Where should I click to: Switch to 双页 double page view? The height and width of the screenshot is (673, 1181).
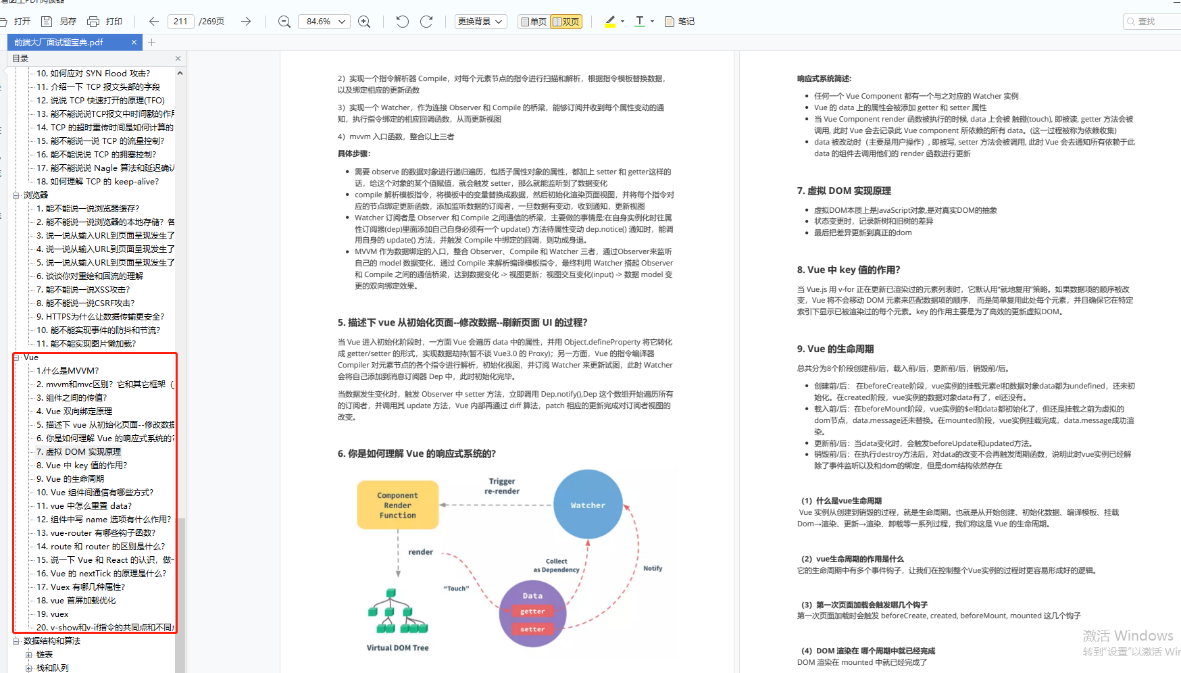(x=566, y=22)
